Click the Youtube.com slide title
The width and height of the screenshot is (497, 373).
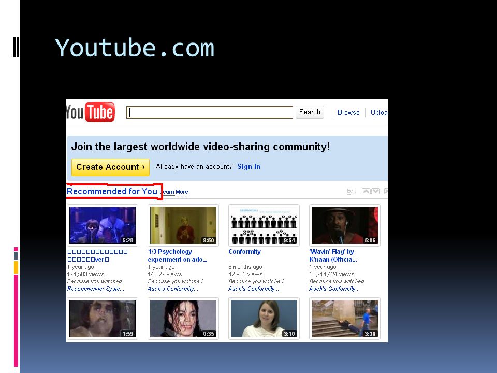coord(135,48)
